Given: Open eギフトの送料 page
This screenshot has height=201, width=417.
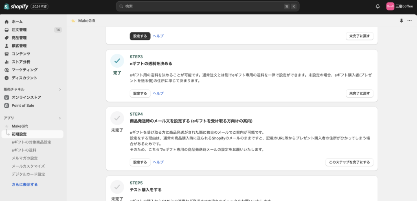Looking at the screenshot, I should (x=24, y=150).
